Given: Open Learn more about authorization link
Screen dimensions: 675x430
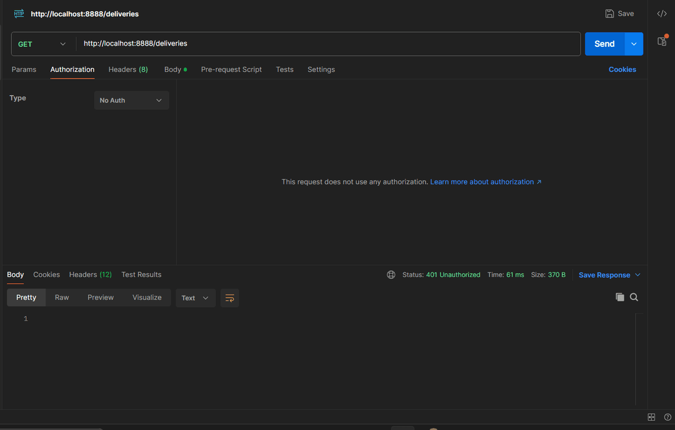Looking at the screenshot, I should pos(486,182).
